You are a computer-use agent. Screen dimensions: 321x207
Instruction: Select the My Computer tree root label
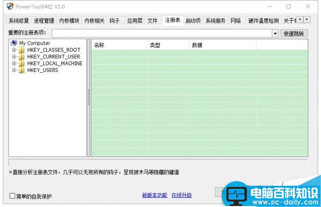(35, 43)
